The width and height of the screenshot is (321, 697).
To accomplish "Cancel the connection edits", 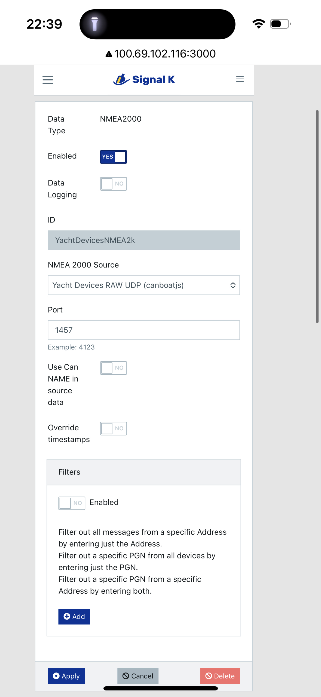I will coord(138,676).
